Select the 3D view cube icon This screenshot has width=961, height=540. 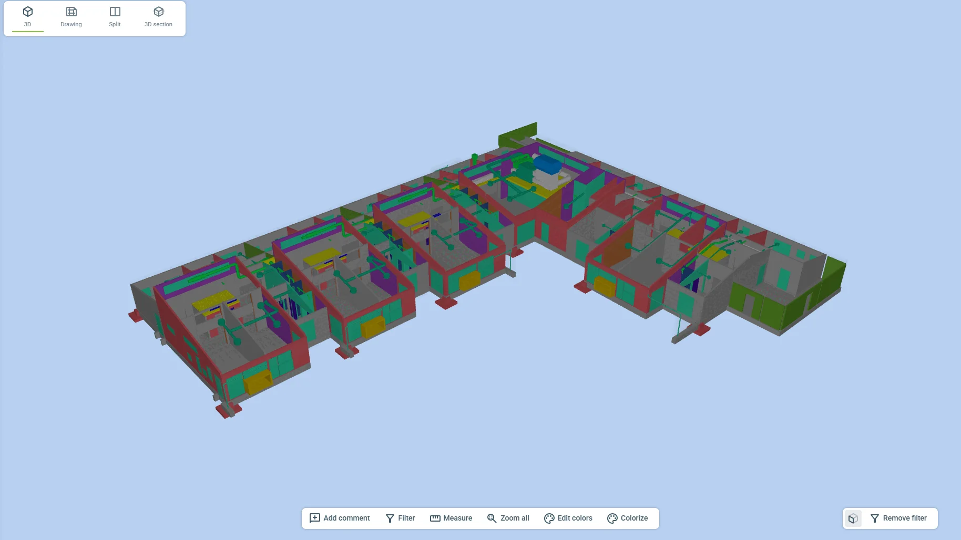[x=28, y=12]
